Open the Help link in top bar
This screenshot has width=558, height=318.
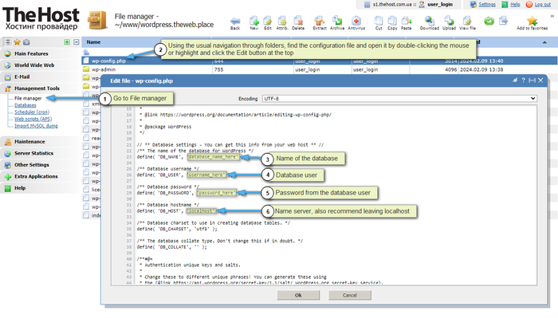pos(515,5)
